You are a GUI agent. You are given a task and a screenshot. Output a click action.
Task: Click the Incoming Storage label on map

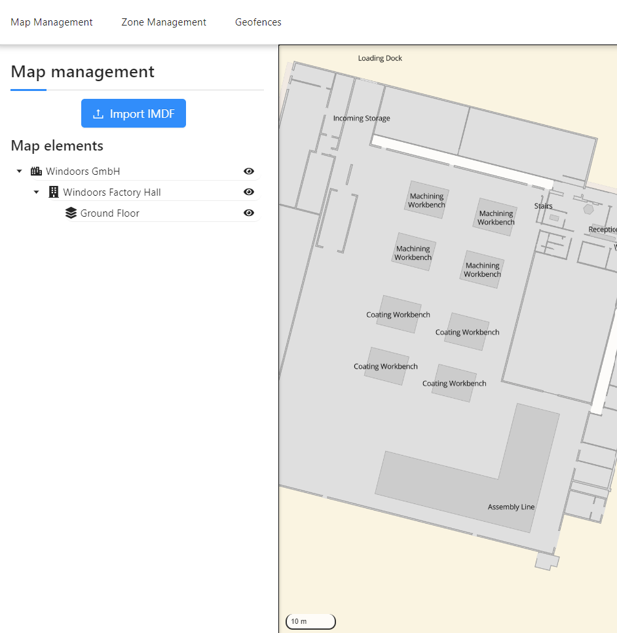pos(362,118)
